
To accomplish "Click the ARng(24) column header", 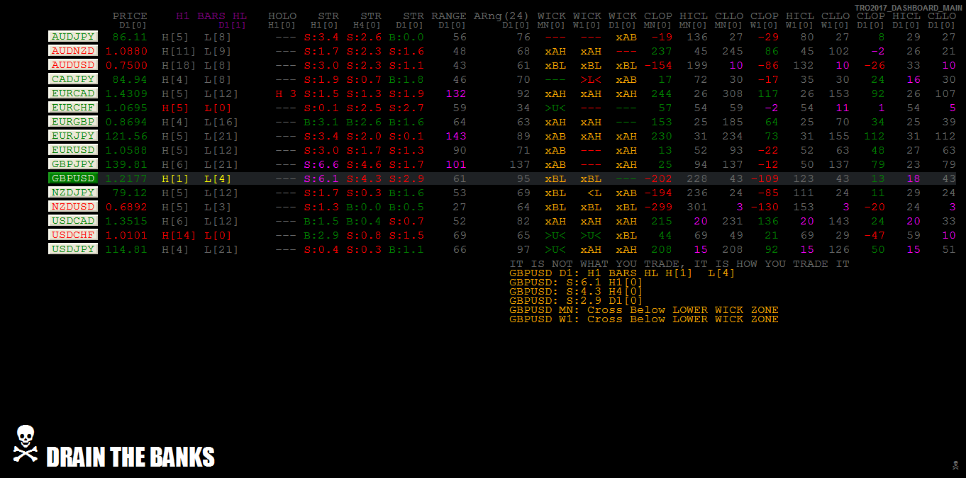I will point(502,16).
